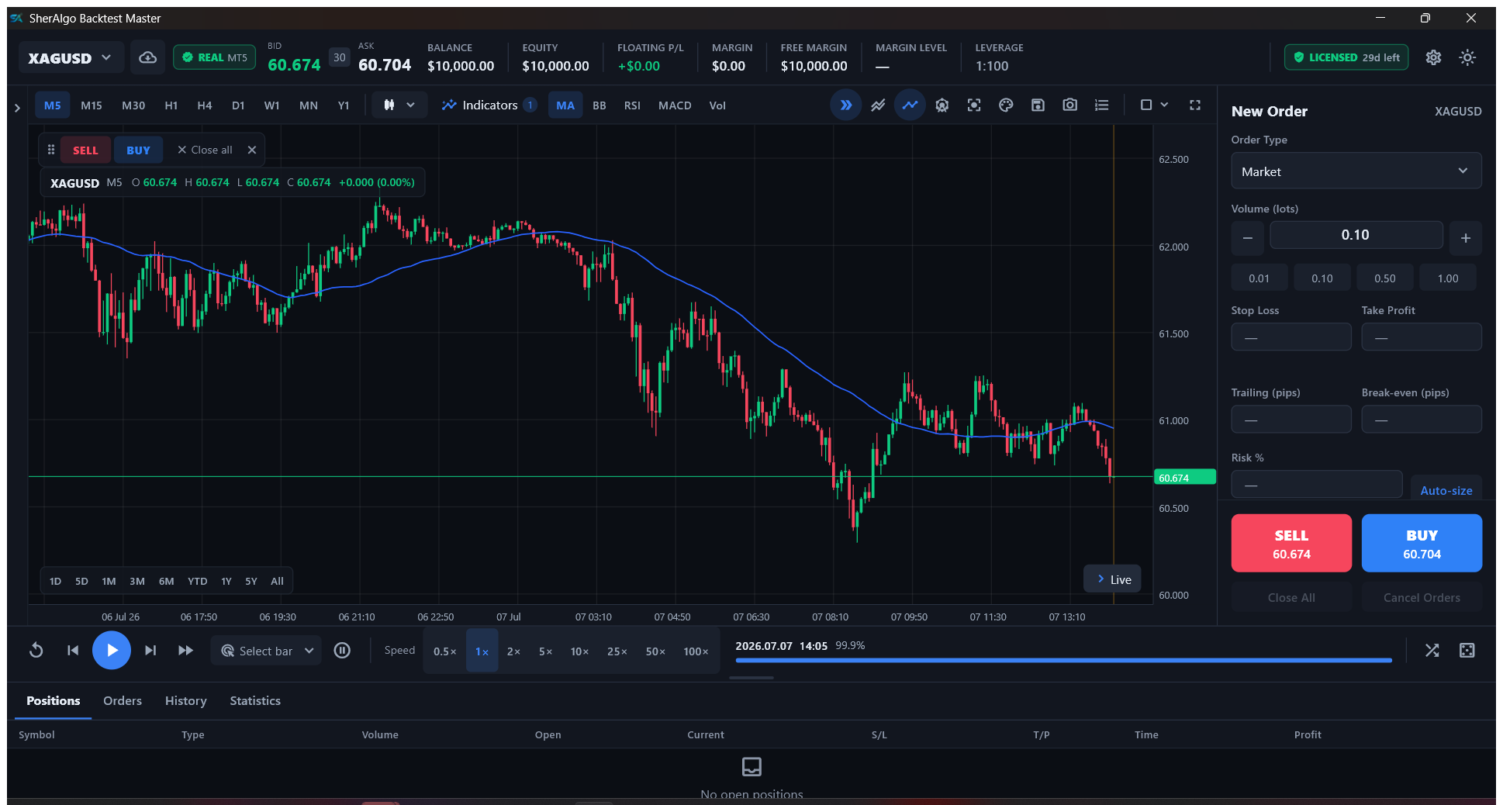Image resolution: width=1503 pixels, height=805 pixels.
Task: Switch to the M15 timeframe
Action: point(92,105)
